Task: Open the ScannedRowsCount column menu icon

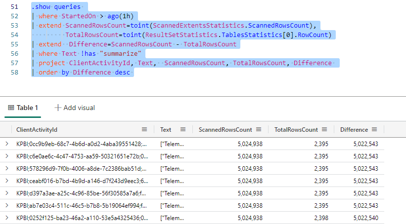Action: (259, 129)
